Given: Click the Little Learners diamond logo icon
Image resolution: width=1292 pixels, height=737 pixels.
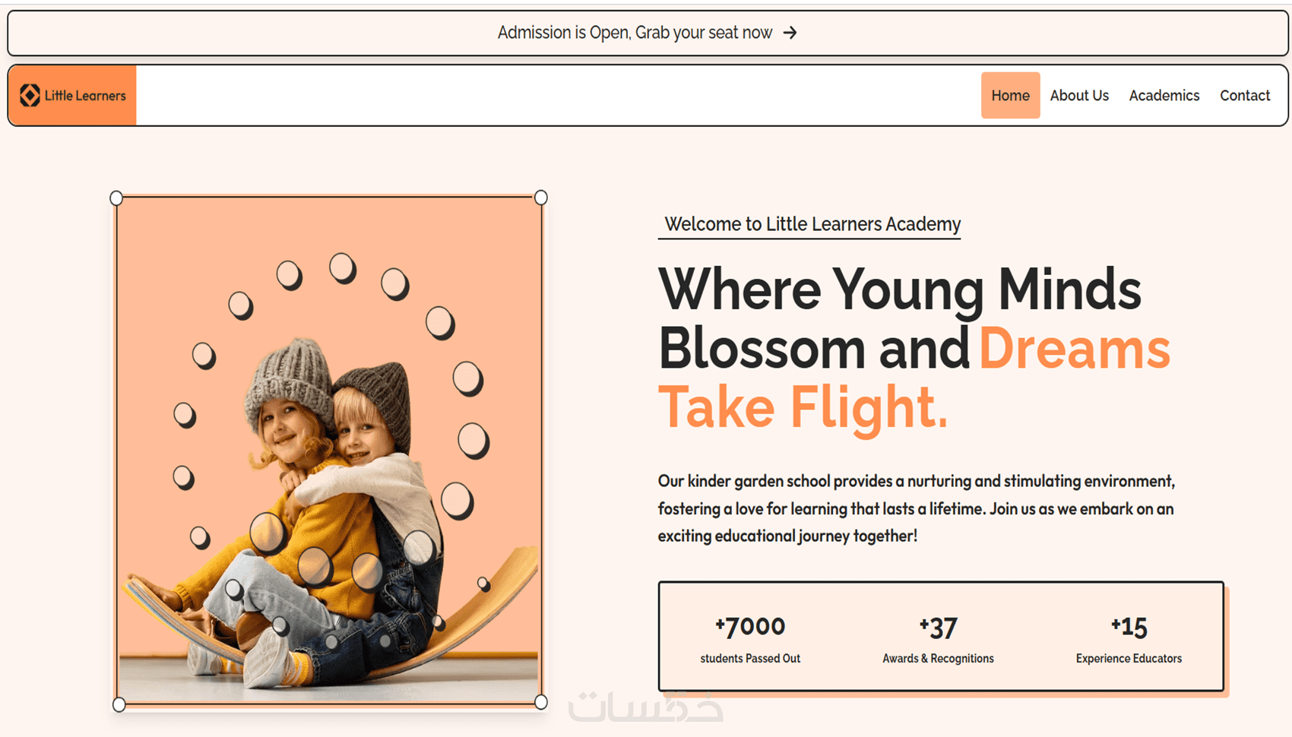Looking at the screenshot, I should click(x=30, y=95).
